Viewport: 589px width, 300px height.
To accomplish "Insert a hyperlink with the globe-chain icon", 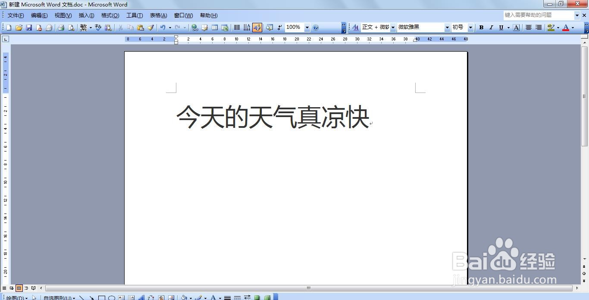I will 195,28.
